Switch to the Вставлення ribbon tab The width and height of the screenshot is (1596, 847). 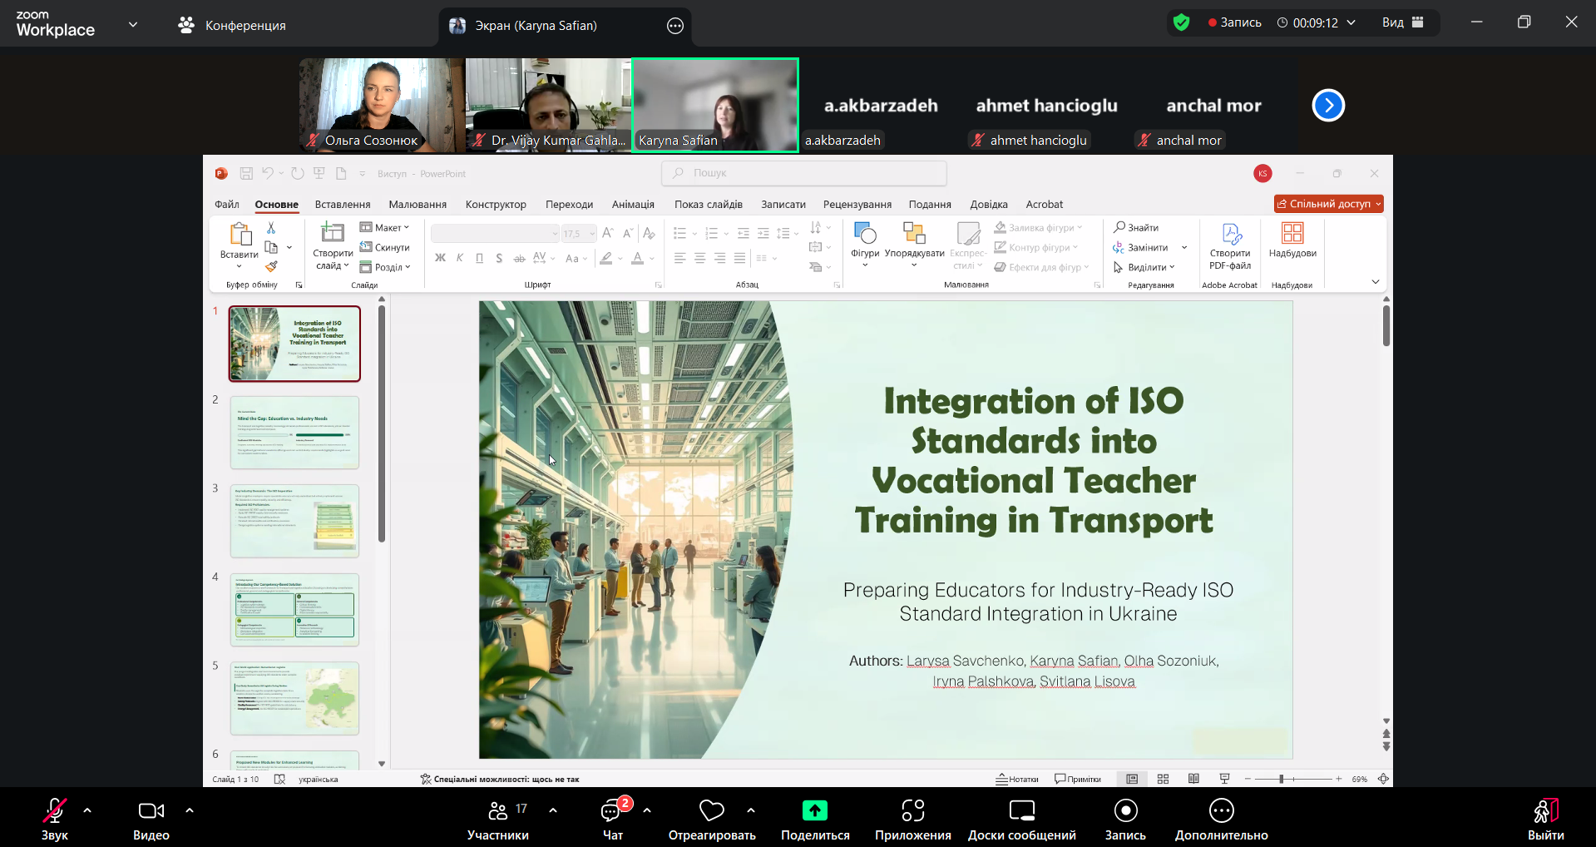[x=343, y=205]
